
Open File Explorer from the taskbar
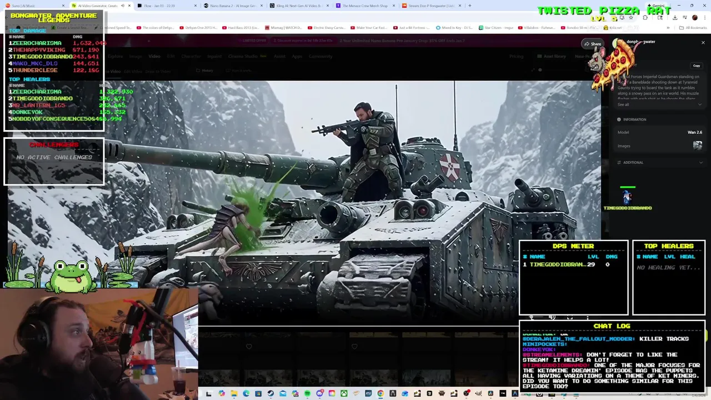point(234,393)
